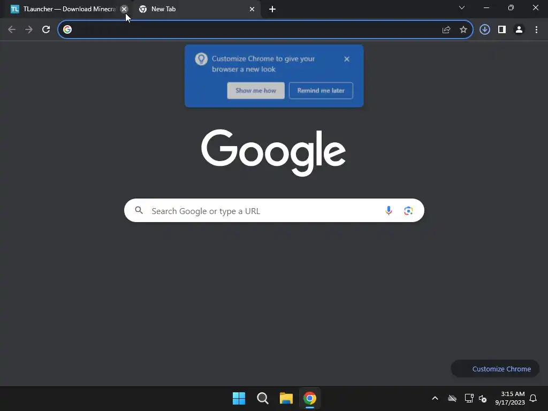Open notifications bell icon
Image resolution: width=548 pixels, height=411 pixels.
534,398
